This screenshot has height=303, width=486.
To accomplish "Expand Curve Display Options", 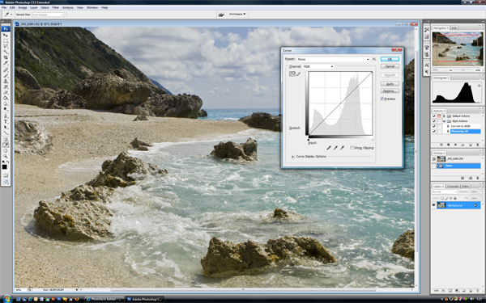I will tap(293, 157).
